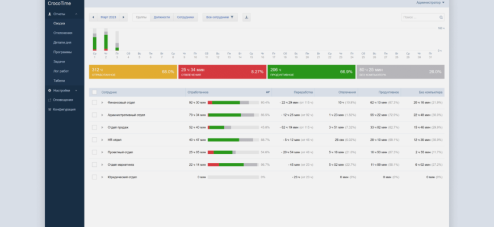Click the person icon beside Отчеты
Screen dimensions: 494x227
50,14
